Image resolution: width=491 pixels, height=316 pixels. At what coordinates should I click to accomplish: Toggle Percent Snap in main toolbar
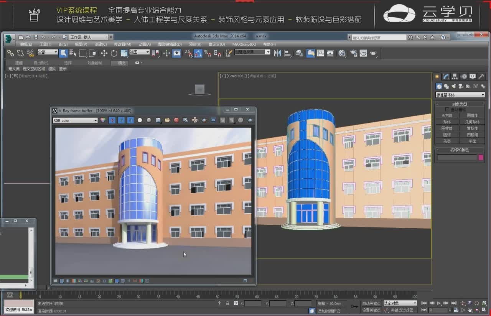pyautogui.click(x=208, y=53)
